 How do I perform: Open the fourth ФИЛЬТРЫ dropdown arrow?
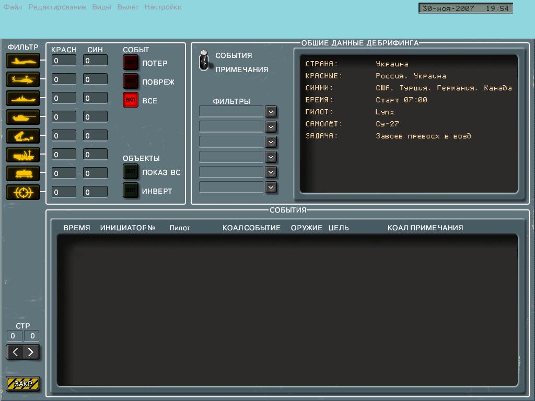tap(271, 157)
